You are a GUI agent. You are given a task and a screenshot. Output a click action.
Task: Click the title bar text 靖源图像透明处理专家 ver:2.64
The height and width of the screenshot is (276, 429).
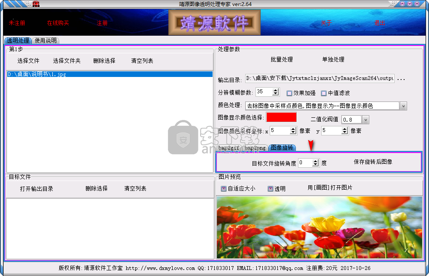coord(215,4)
